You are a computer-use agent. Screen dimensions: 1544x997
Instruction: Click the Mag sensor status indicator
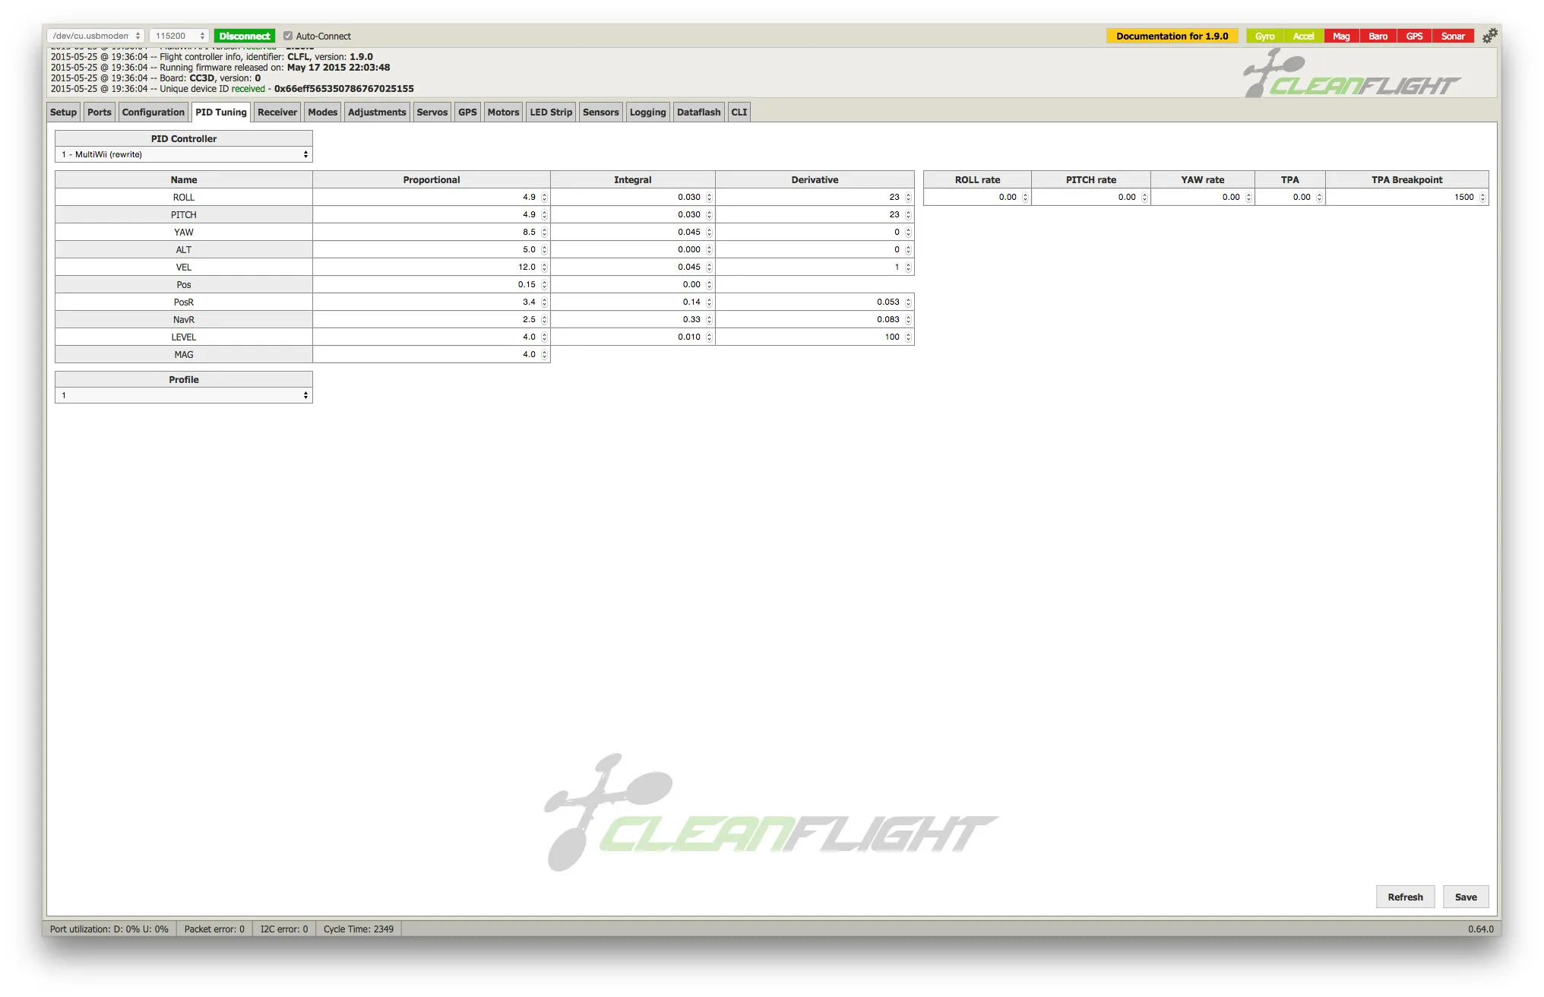1341,36
